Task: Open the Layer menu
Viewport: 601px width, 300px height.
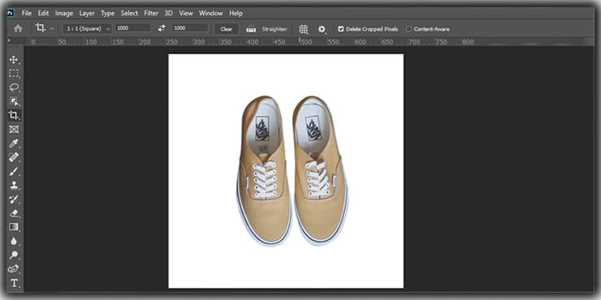Action: click(87, 13)
